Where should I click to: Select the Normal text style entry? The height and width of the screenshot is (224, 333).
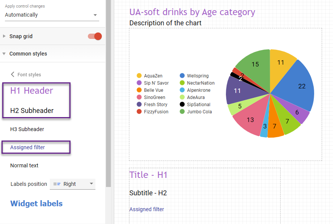coord(24,165)
